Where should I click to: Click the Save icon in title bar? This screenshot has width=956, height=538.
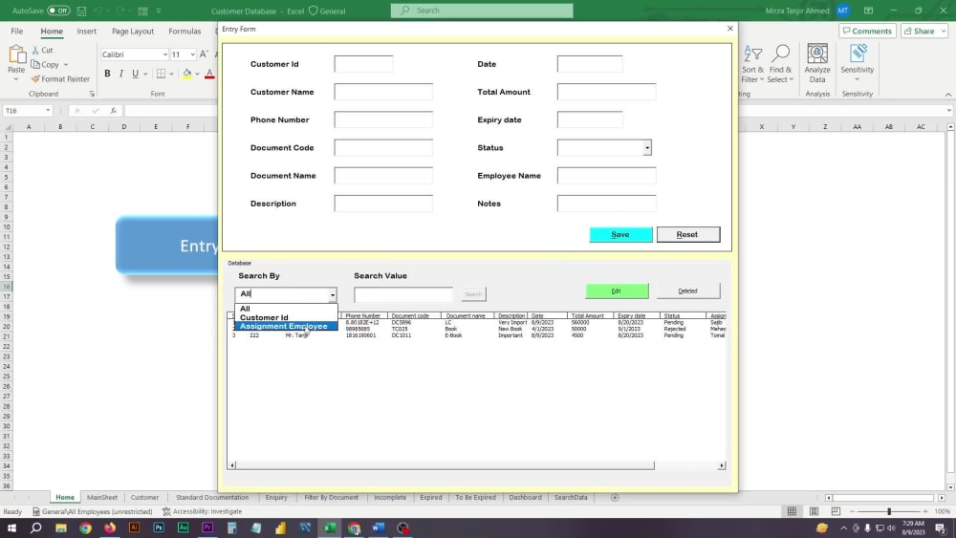point(81,11)
